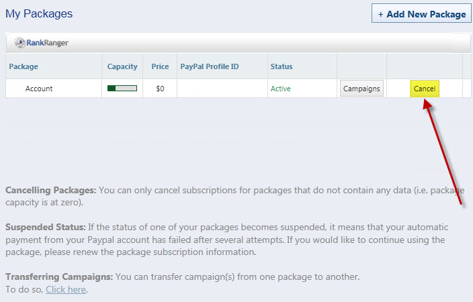Click the RankRanger text in the banner

click(x=47, y=43)
